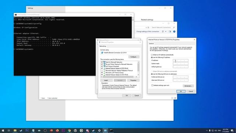
Task: Cancel the IPv4 Properties dialog
Action: click(191, 91)
